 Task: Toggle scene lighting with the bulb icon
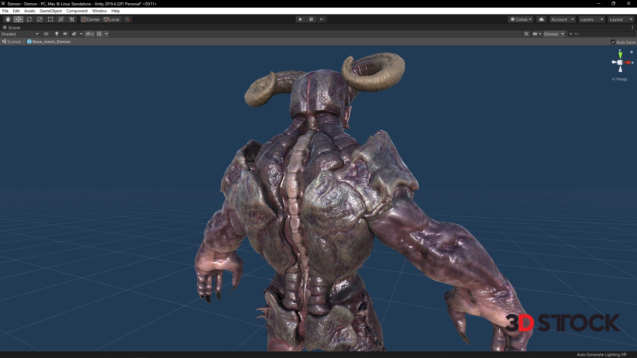pyautogui.click(x=57, y=34)
